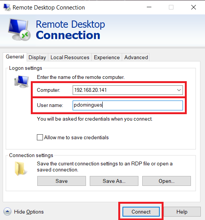
Task: Go to the Advanced tab
Action: click(136, 57)
